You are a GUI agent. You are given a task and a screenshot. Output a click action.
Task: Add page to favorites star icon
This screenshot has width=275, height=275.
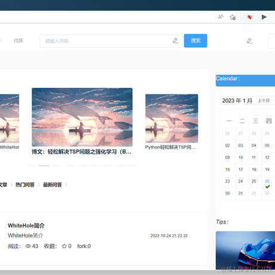tap(233, 17)
